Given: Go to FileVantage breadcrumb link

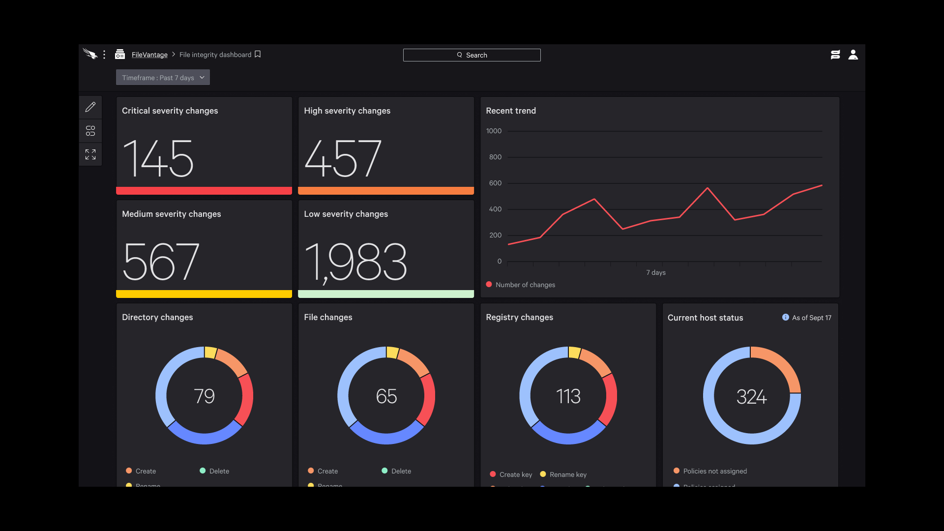Looking at the screenshot, I should pos(149,55).
